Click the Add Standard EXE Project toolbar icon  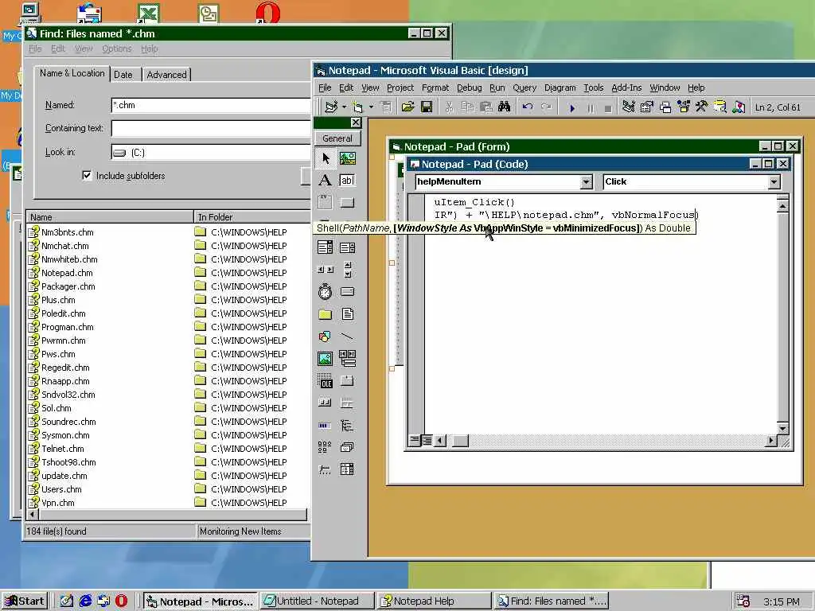[x=331, y=107]
